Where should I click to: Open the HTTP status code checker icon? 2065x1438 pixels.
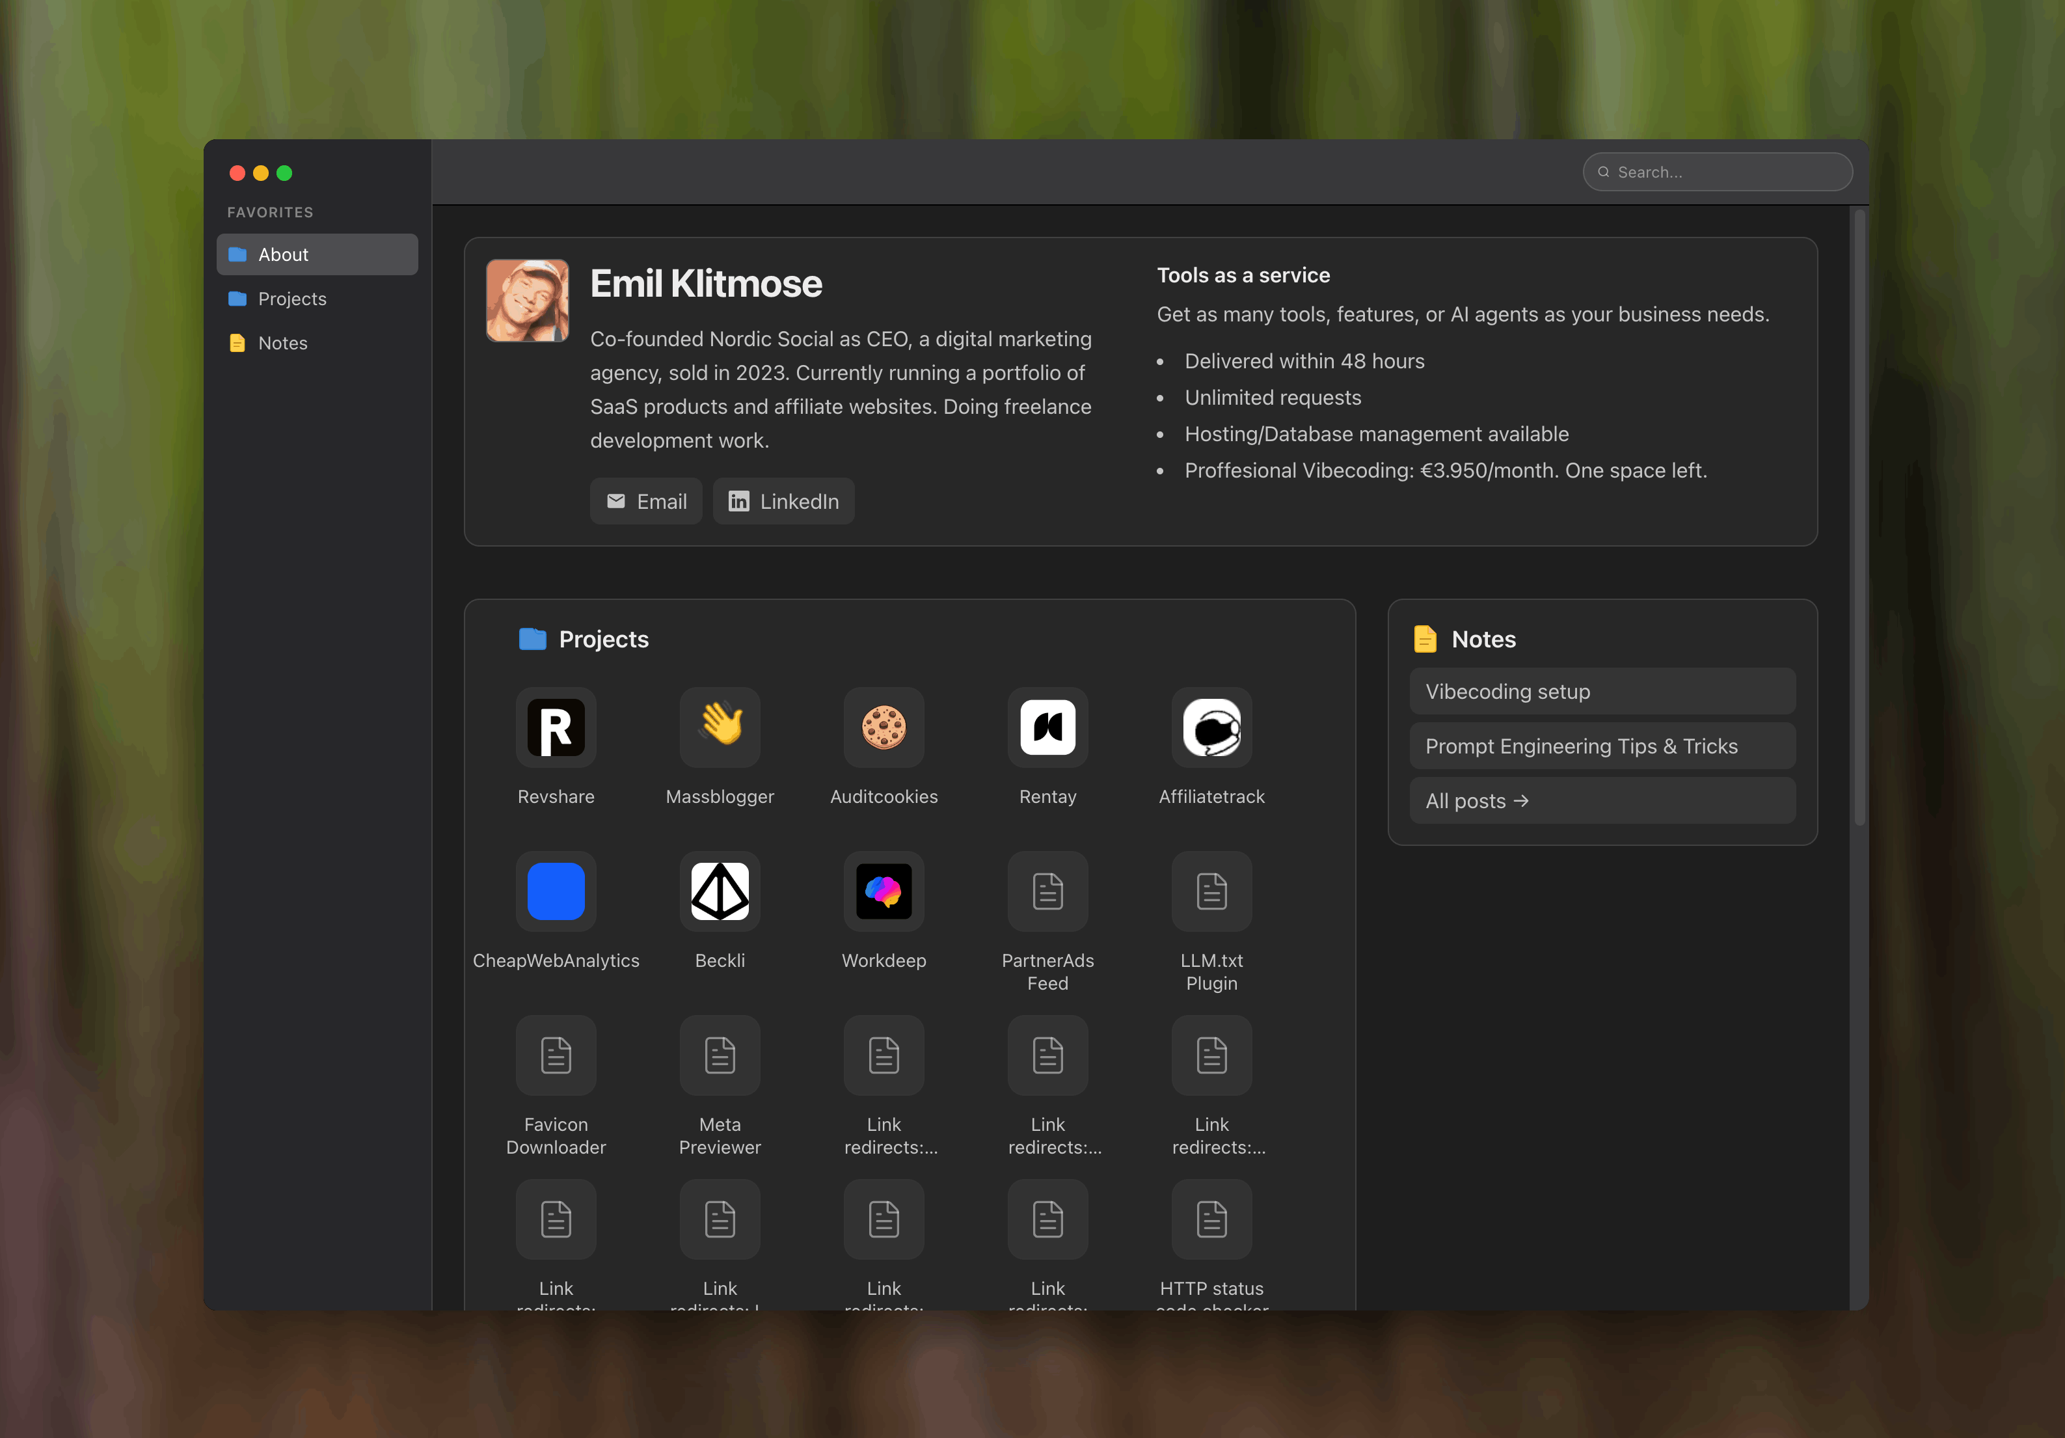1211,1219
